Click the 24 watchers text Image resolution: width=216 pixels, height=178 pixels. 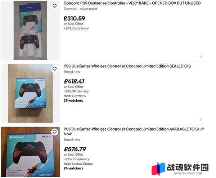click(x=73, y=168)
